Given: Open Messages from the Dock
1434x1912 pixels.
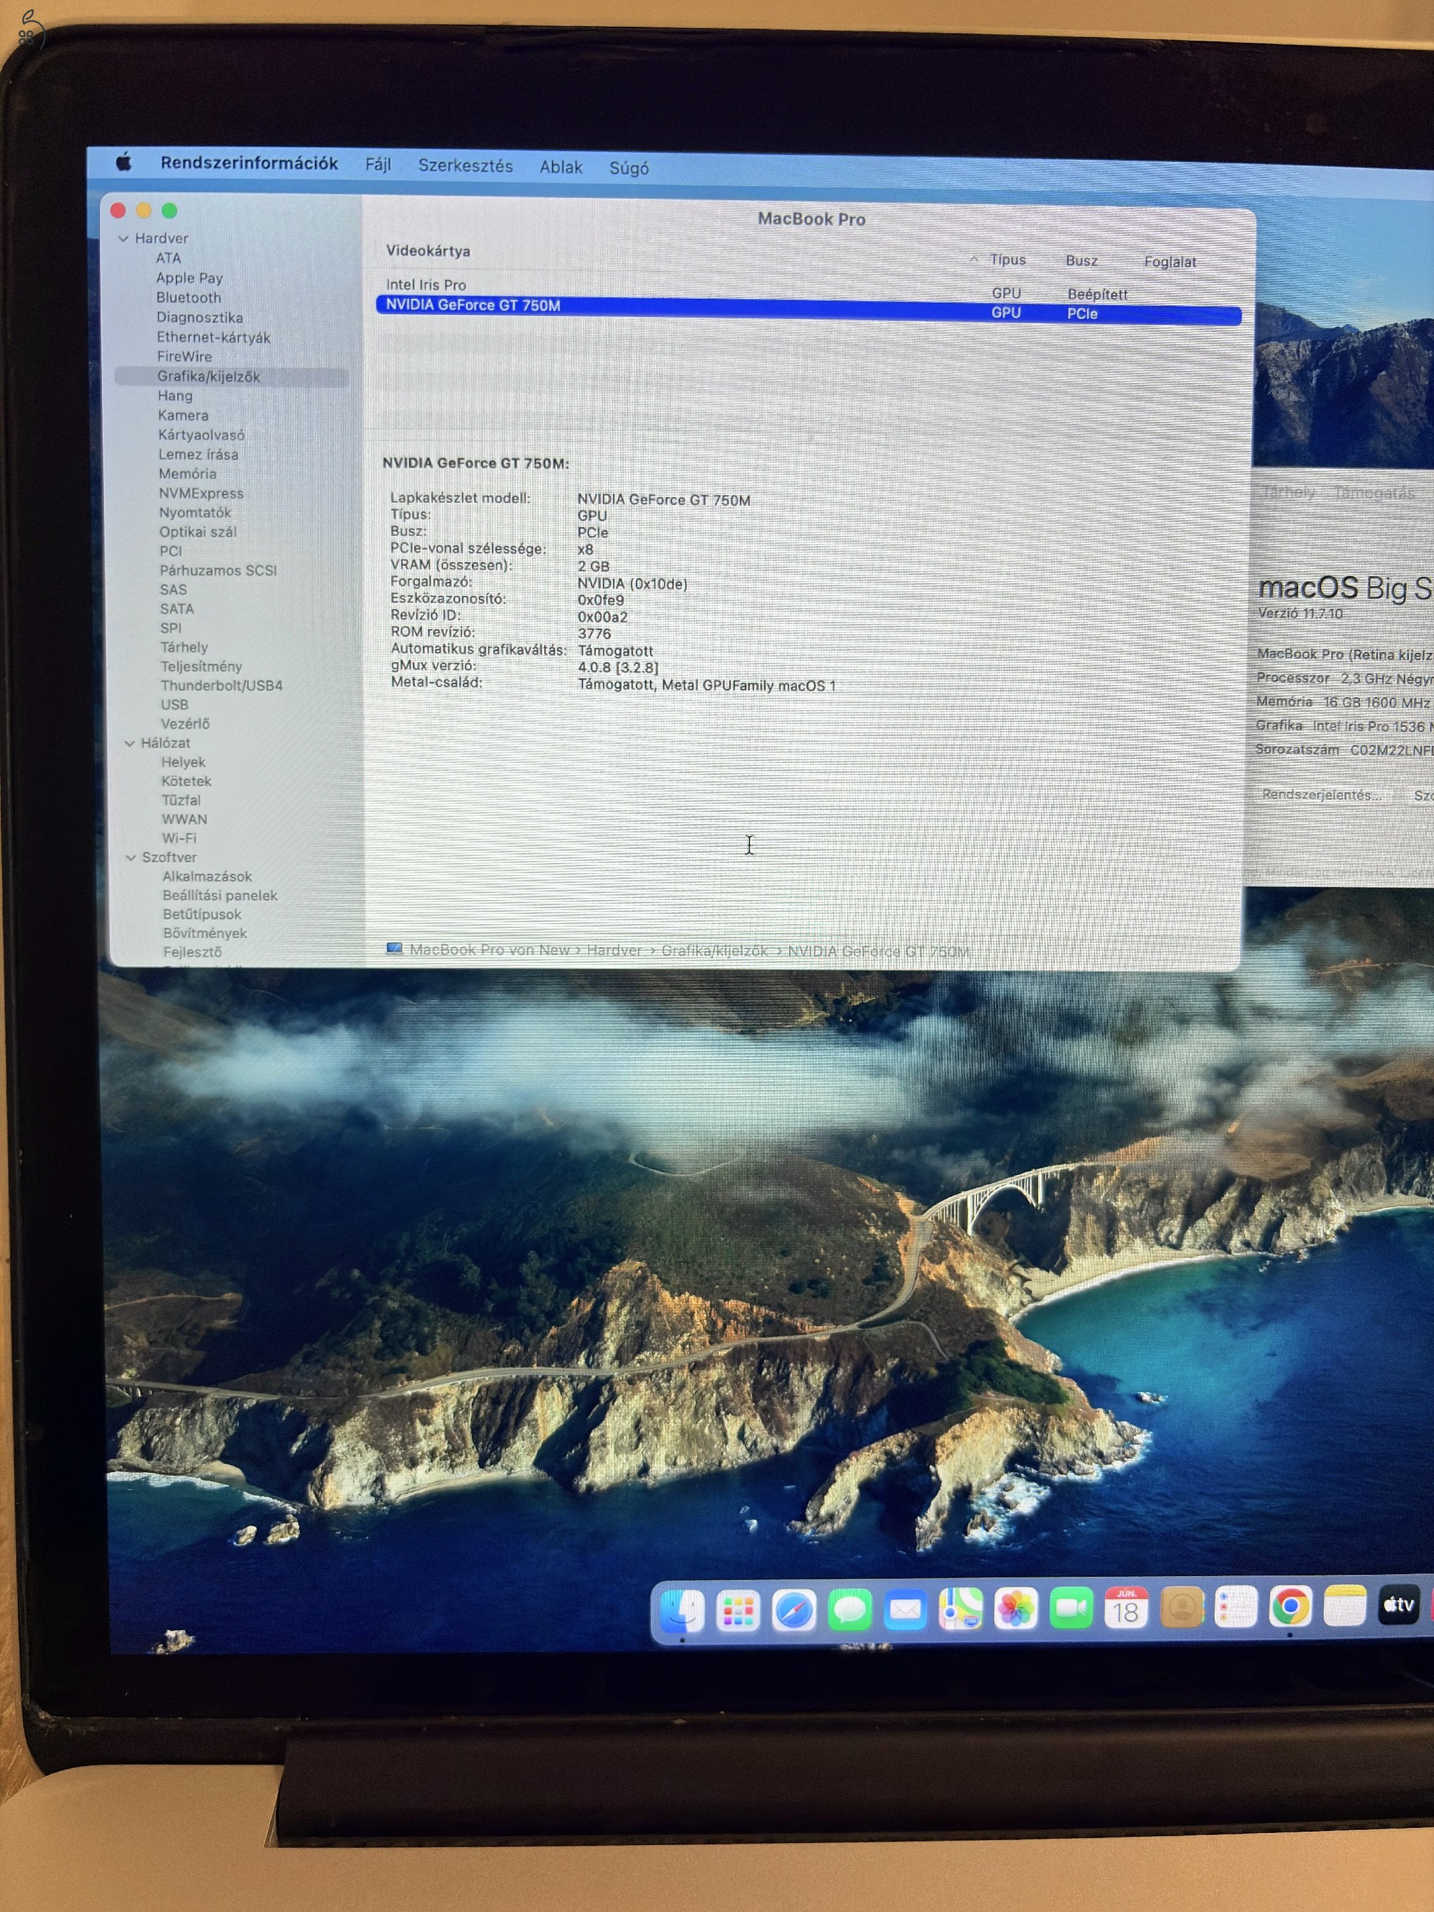Looking at the screenshot, I should [850, 1611].
